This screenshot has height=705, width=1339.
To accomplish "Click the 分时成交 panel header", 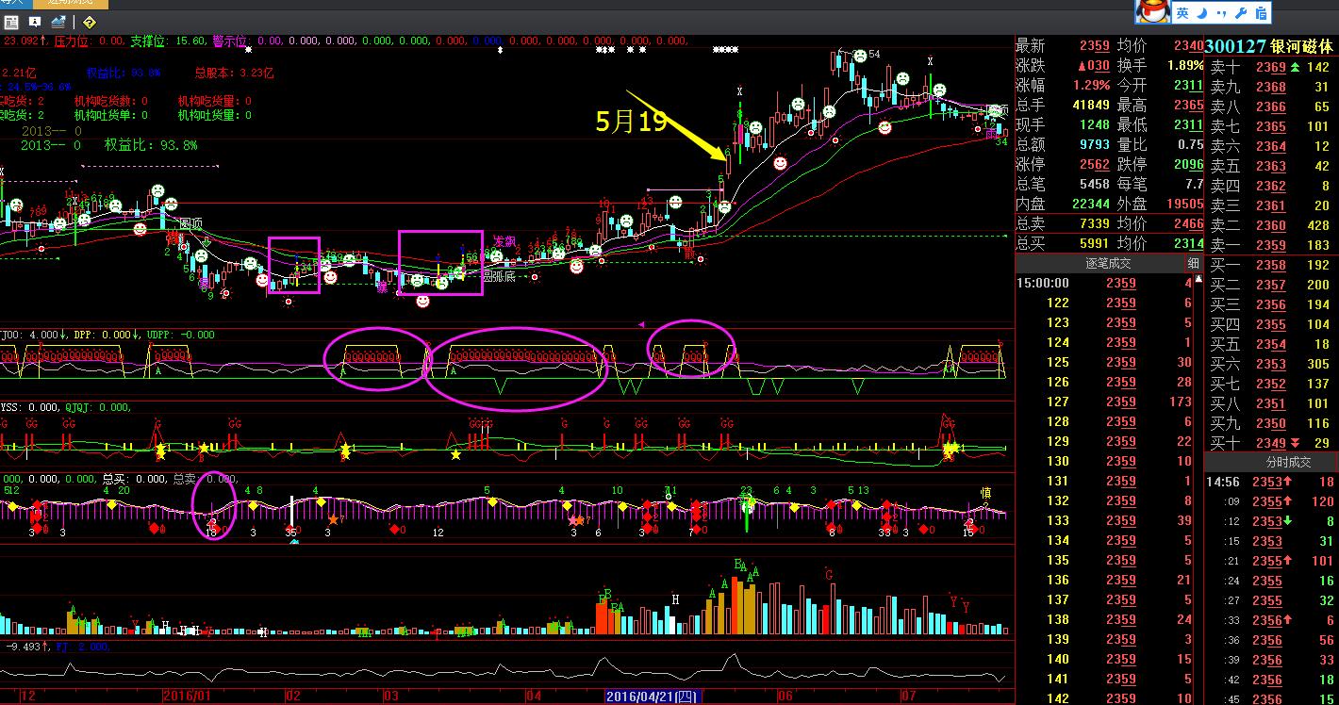I will coord(1270,462).
